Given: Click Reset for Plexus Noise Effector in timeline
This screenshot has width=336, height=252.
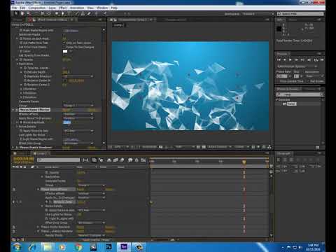Looking at the screenshot, I should pyautogui.click(x=80, y=190).
